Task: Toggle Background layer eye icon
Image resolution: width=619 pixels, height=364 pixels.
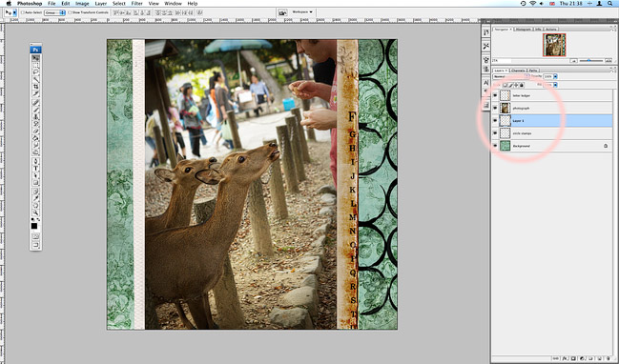Action: click(x=495, y=146)
